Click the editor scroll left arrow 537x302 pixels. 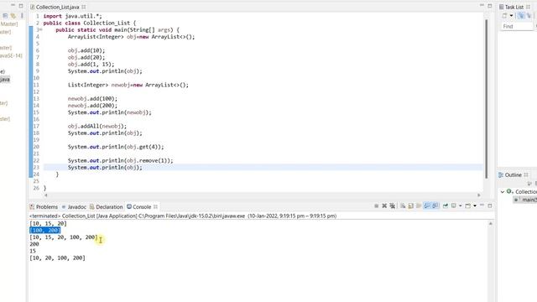46,195
